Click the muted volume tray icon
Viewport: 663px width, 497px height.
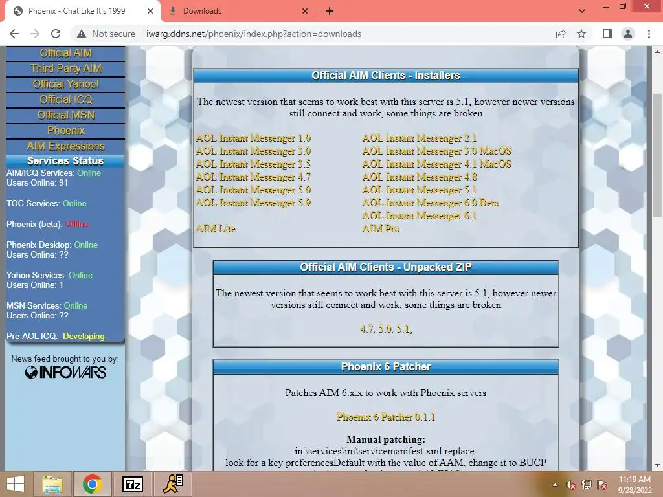pos(571,485)
